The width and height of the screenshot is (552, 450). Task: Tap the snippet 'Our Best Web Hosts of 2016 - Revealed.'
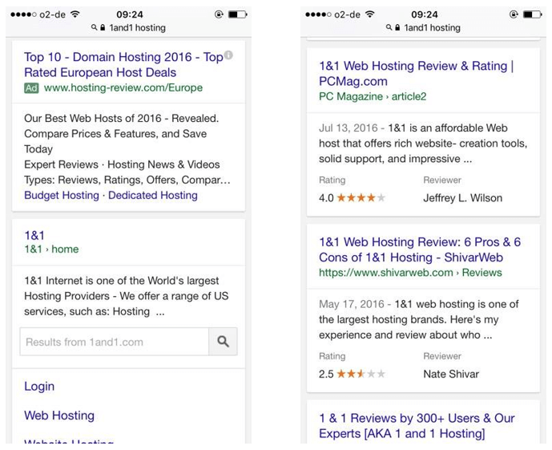122,119
